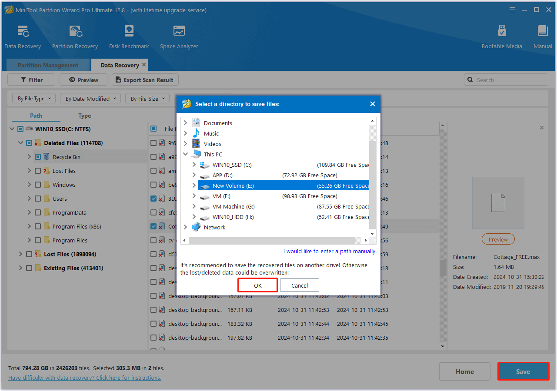Toggle the Recycle Bin checkbox
Image resolution: width=557 pixels, height=391 pixels.
pos(38,157)
